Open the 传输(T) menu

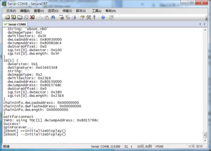(x=67, y=11)
